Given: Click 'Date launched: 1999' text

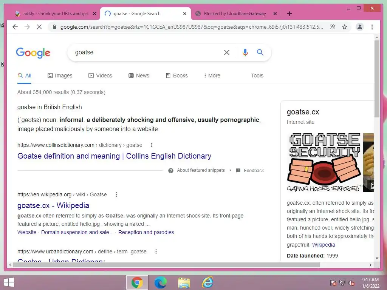Looking at the screenshot, I should (312, 256).
